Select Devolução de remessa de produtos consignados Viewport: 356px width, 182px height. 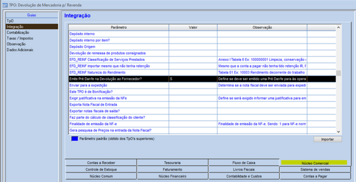point(202,53)
